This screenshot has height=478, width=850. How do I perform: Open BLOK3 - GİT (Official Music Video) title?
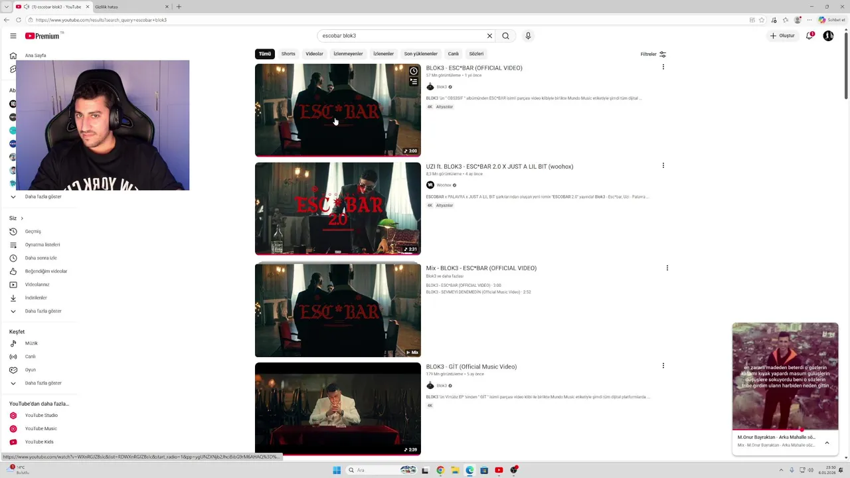click(x=471, y=366)
